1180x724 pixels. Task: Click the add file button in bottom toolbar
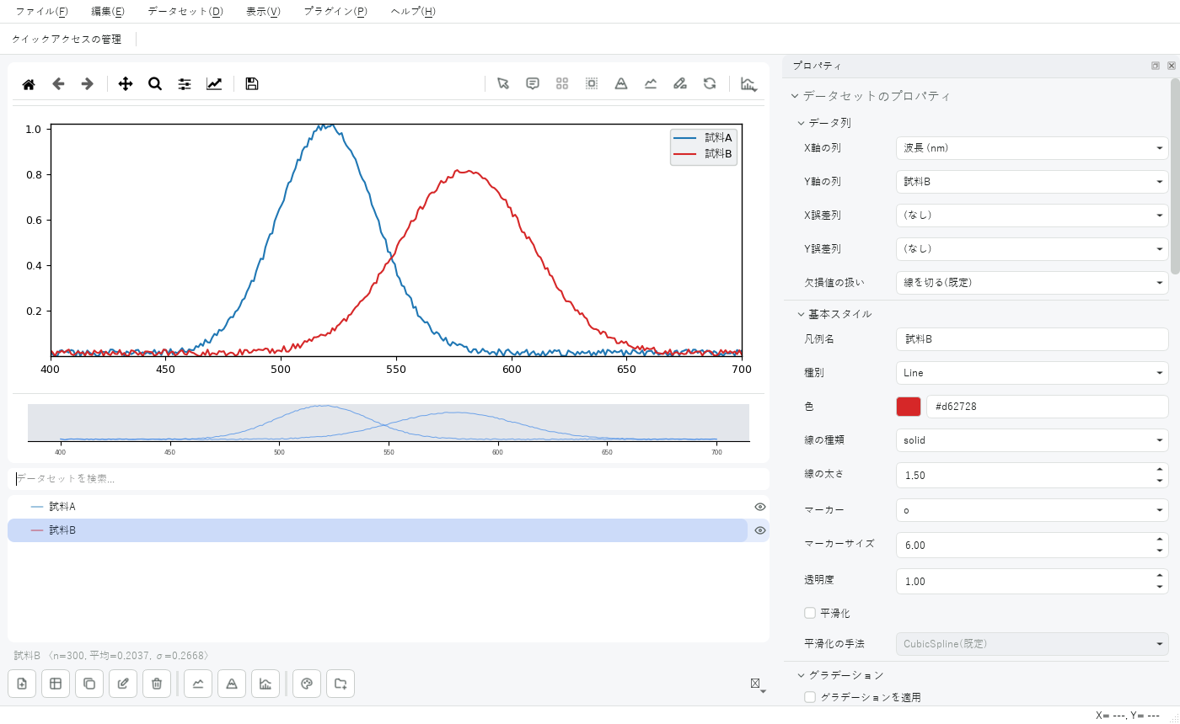(22, 684)
